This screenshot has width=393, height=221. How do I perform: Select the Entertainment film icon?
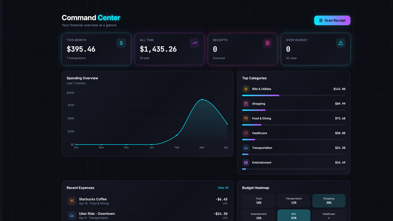point(246,163)
